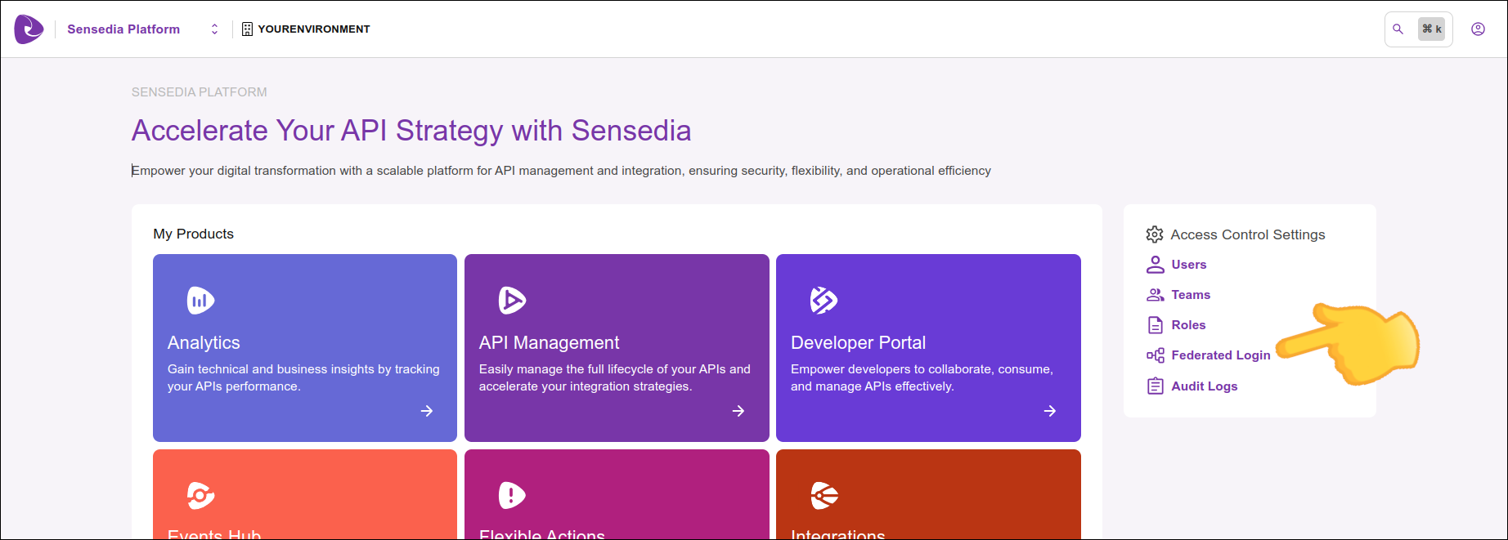Click the Access Control Settings gear icon

[x=1155, y=234]
